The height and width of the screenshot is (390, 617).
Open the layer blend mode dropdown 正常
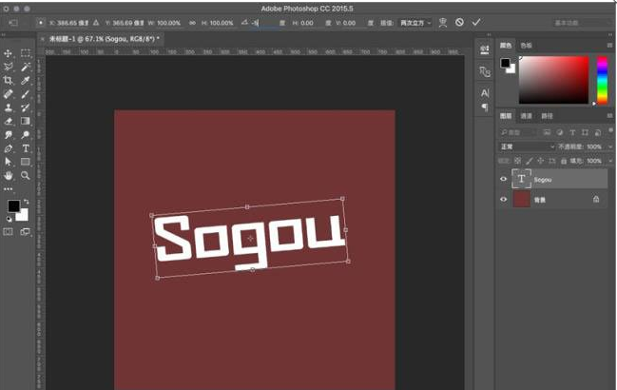coord(527,146)
